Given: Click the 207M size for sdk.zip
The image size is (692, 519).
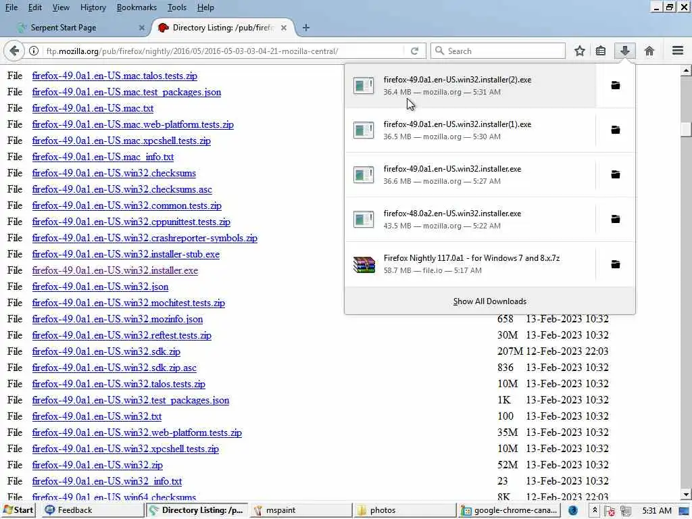Looking at the screenshot, I should point(510,351).
